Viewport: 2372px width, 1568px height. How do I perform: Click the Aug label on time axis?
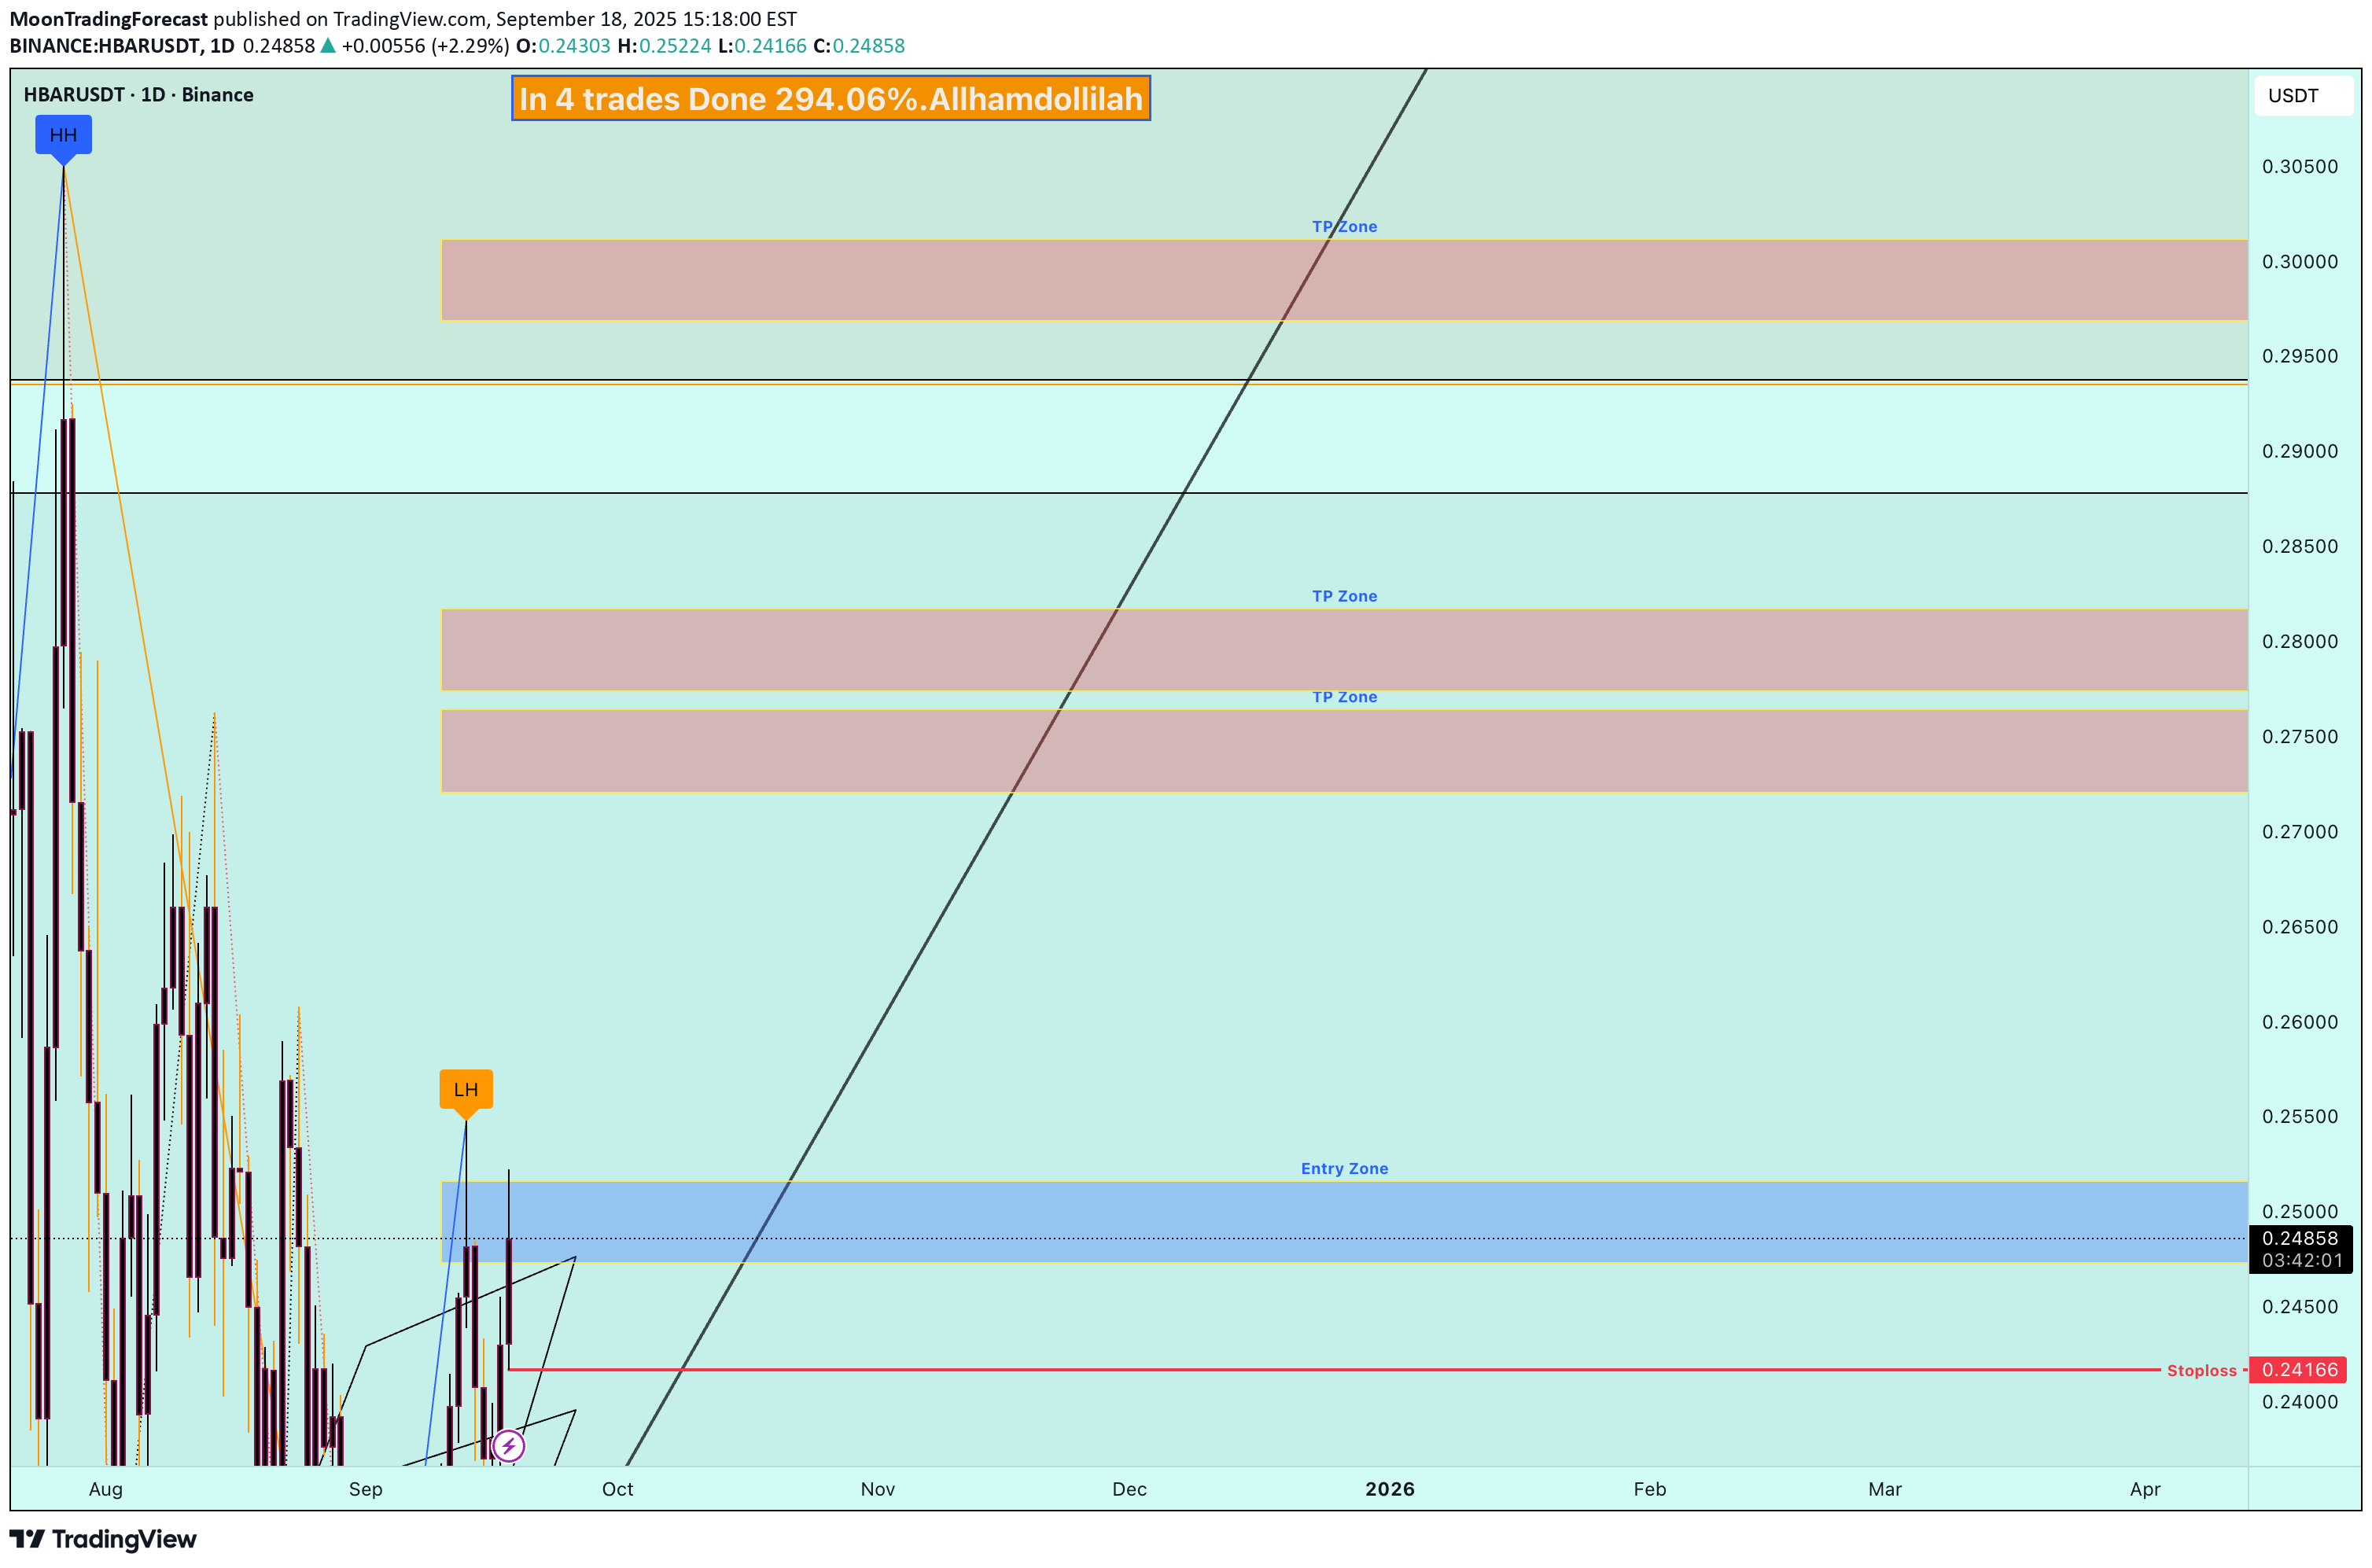tap(106, 1489)
